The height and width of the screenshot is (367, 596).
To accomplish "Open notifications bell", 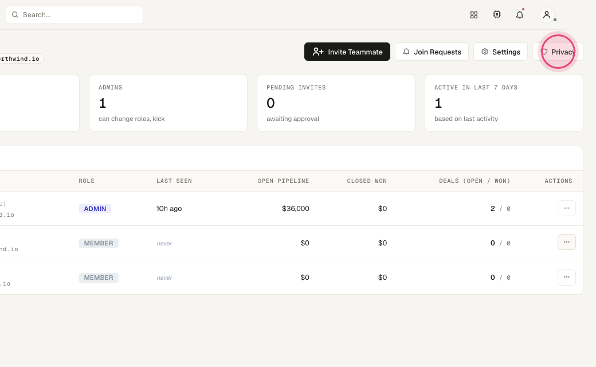I will (520, 15).
